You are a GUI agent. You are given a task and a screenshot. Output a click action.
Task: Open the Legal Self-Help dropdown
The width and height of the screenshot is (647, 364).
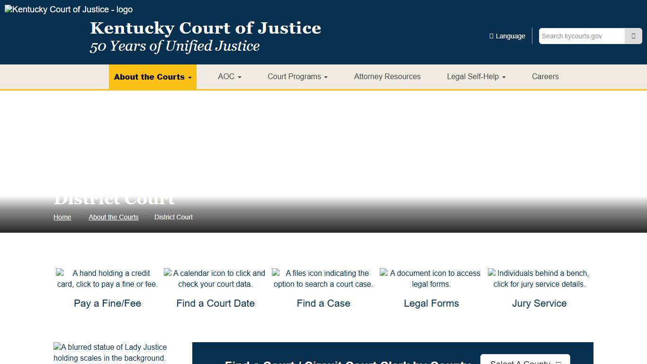(476, 76)
